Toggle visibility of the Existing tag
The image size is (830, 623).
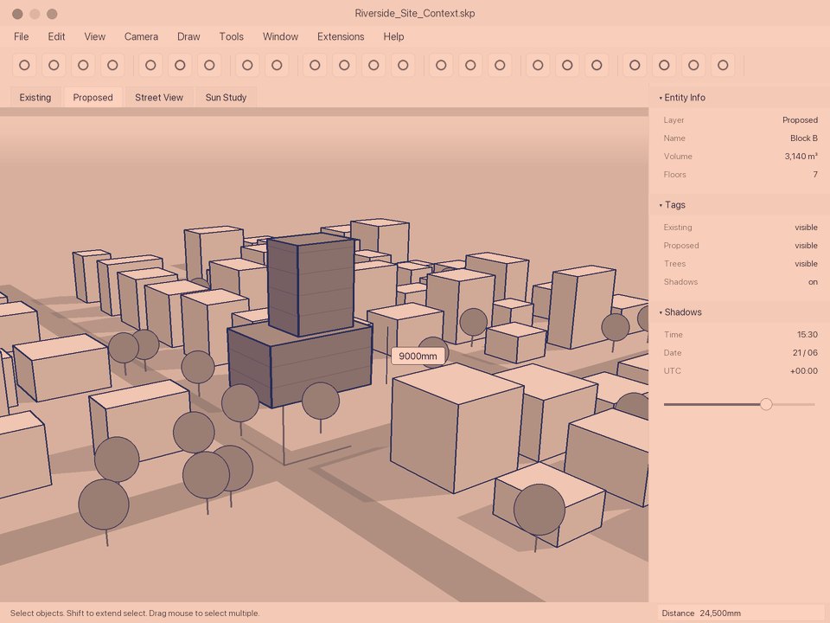806,228
